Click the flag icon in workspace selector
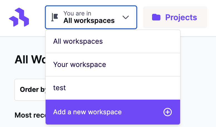216x127 pixels. pyautogui.click(x=55, y=17)
